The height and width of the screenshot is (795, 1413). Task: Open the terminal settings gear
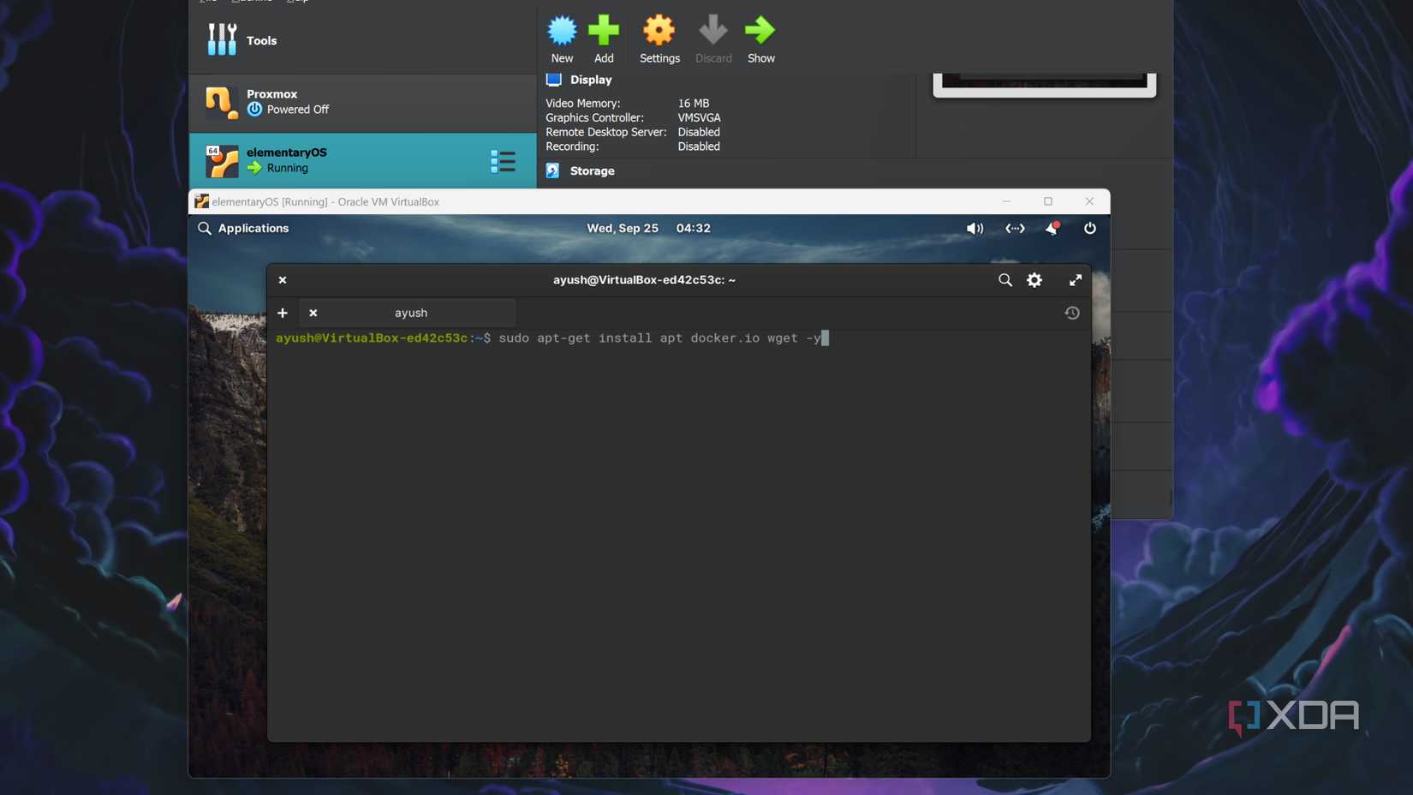[1034, 279]
